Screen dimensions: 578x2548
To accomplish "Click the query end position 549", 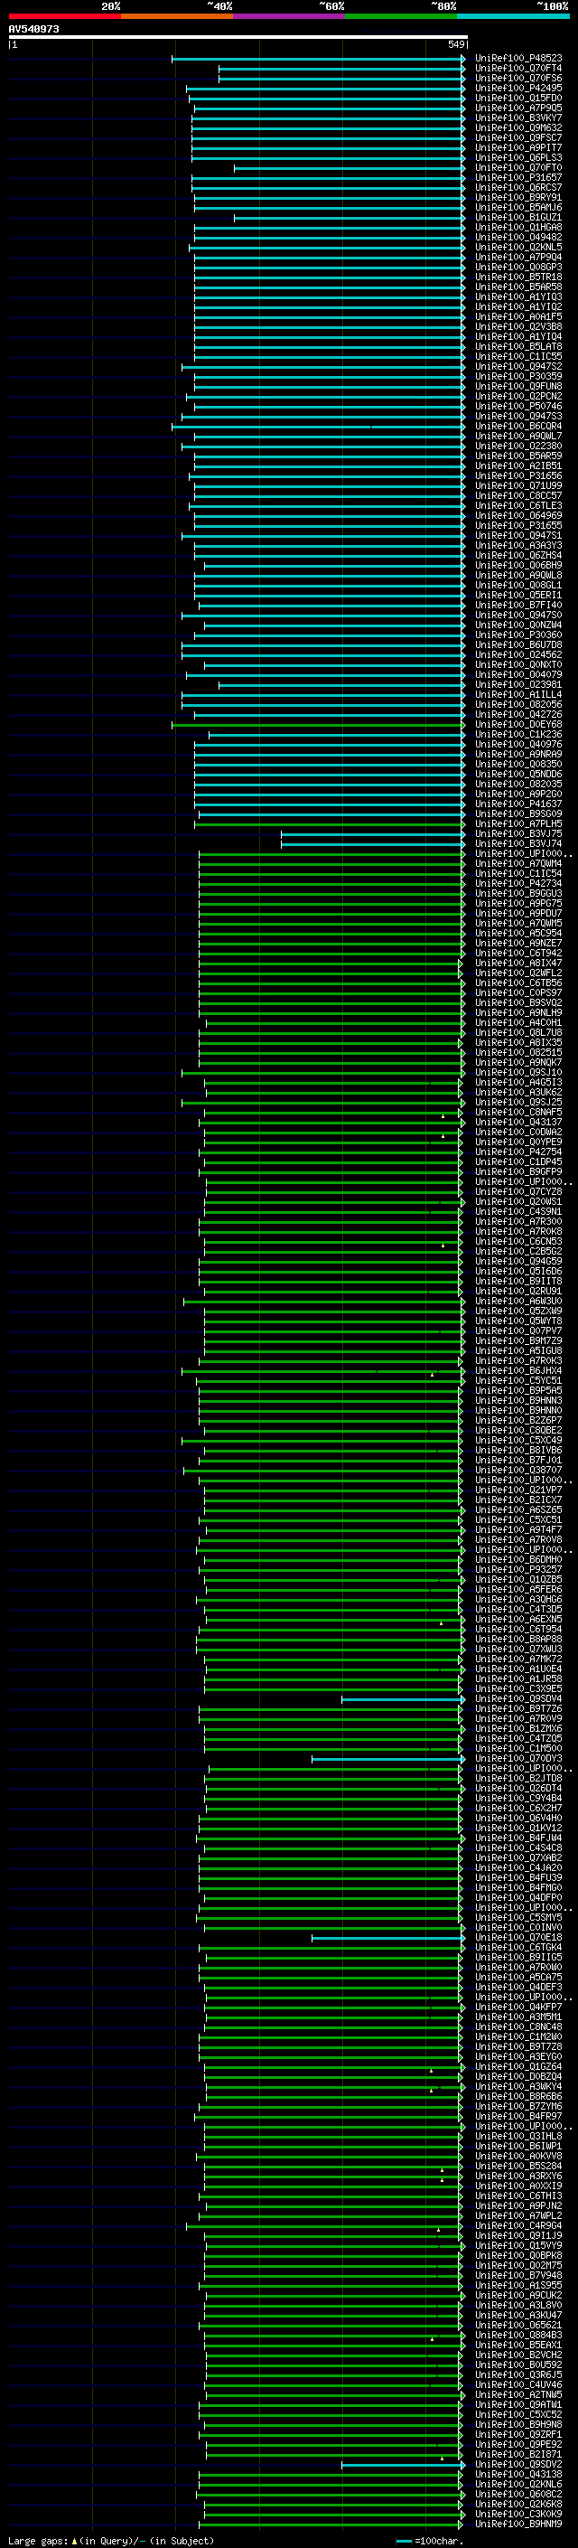I will point(455,44).
